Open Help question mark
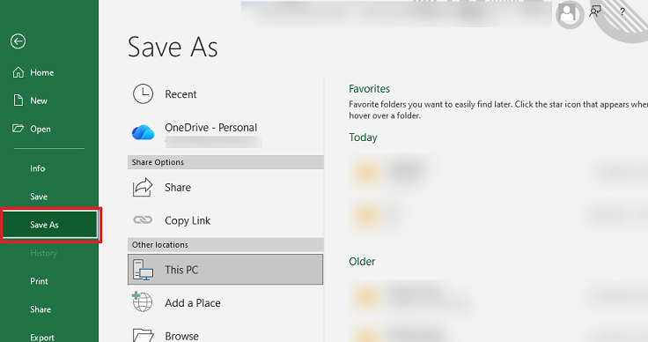Screen dimensions: 648x342 622,11
